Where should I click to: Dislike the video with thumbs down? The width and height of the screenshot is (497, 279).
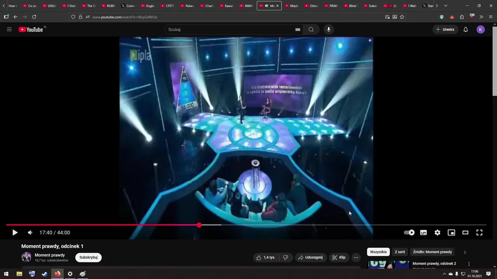pos(285,257)
